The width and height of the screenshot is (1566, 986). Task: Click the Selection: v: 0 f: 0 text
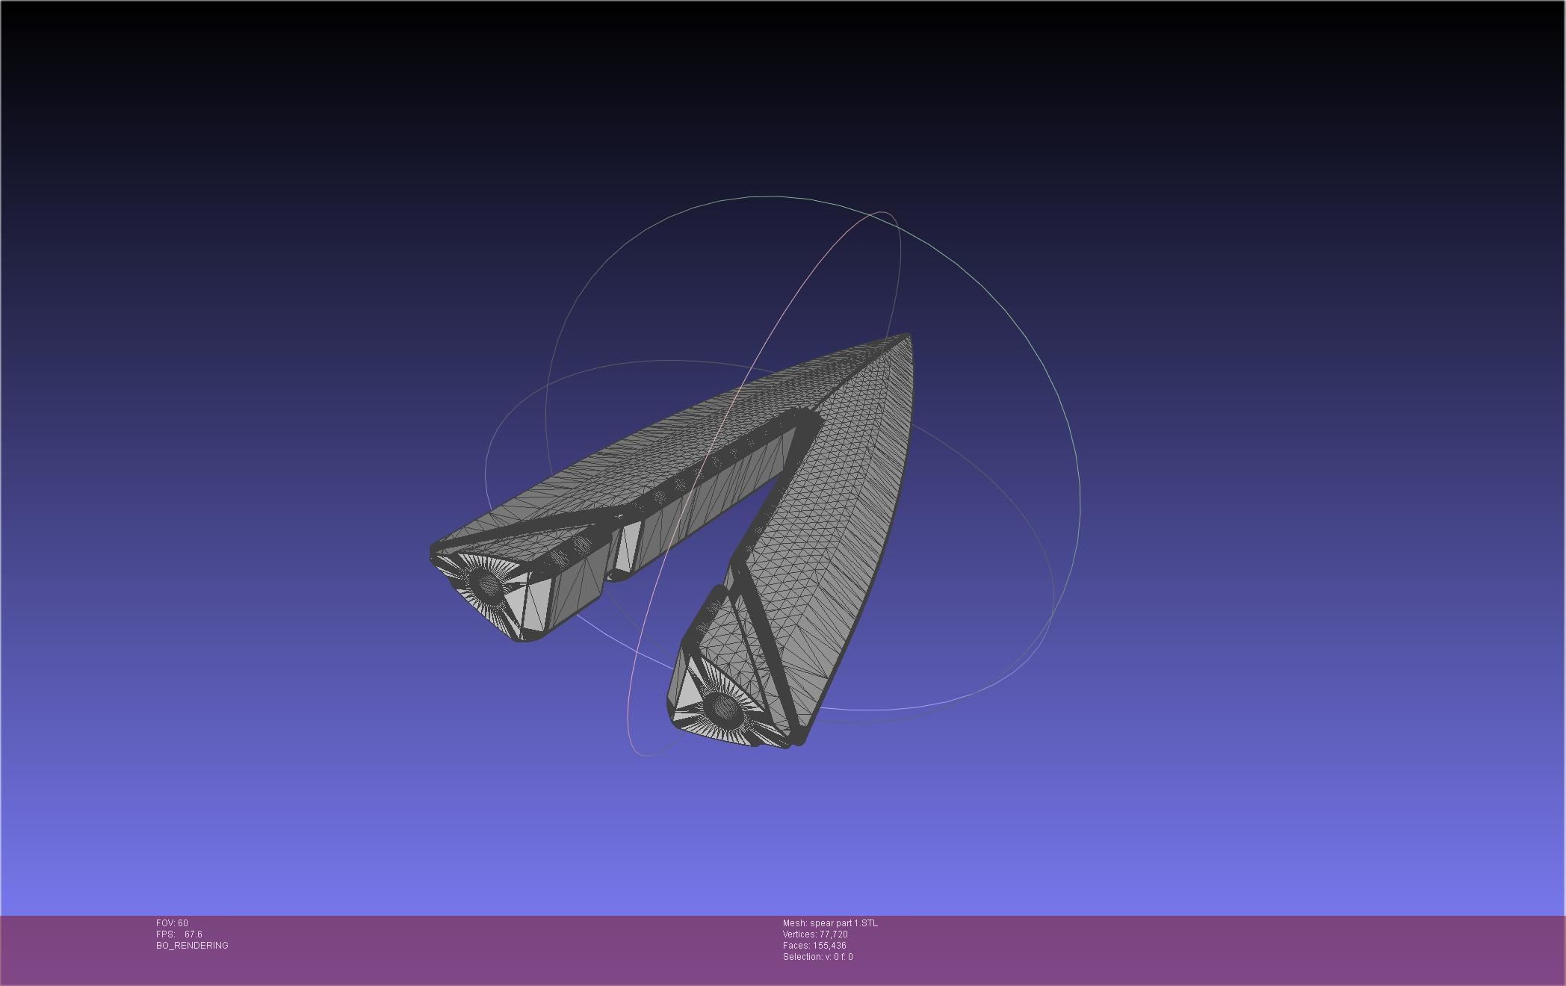(x=817, y=957)
